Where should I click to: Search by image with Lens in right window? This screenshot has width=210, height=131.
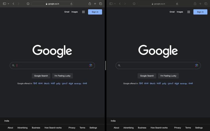(x=197, y=65)
